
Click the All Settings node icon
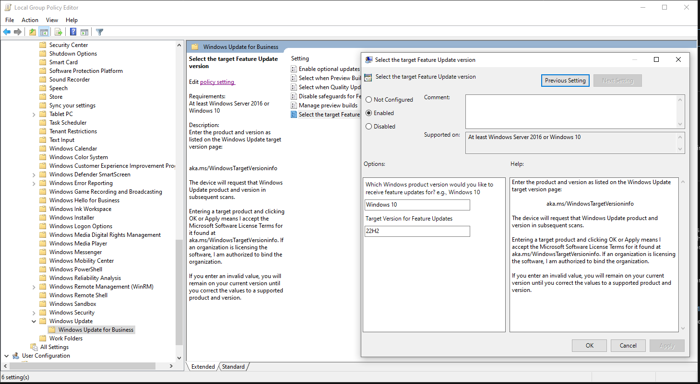pos(34,347)
